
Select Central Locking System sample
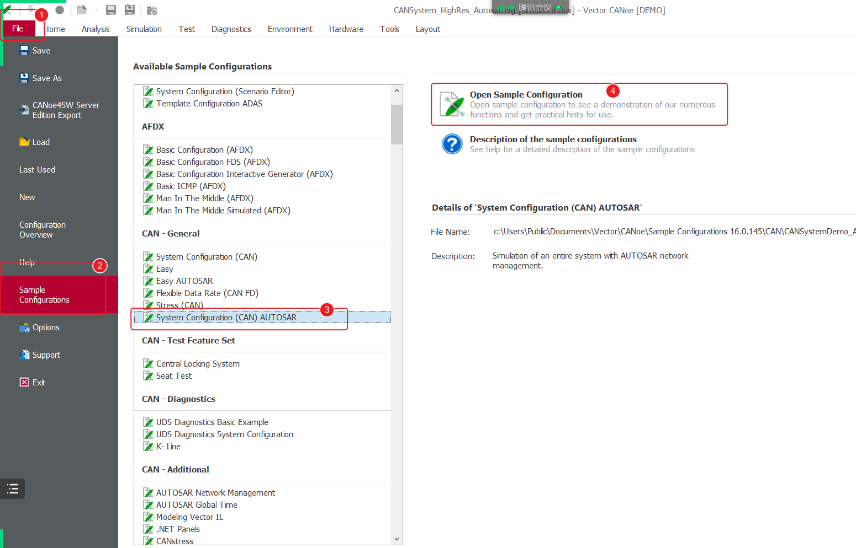198,364
